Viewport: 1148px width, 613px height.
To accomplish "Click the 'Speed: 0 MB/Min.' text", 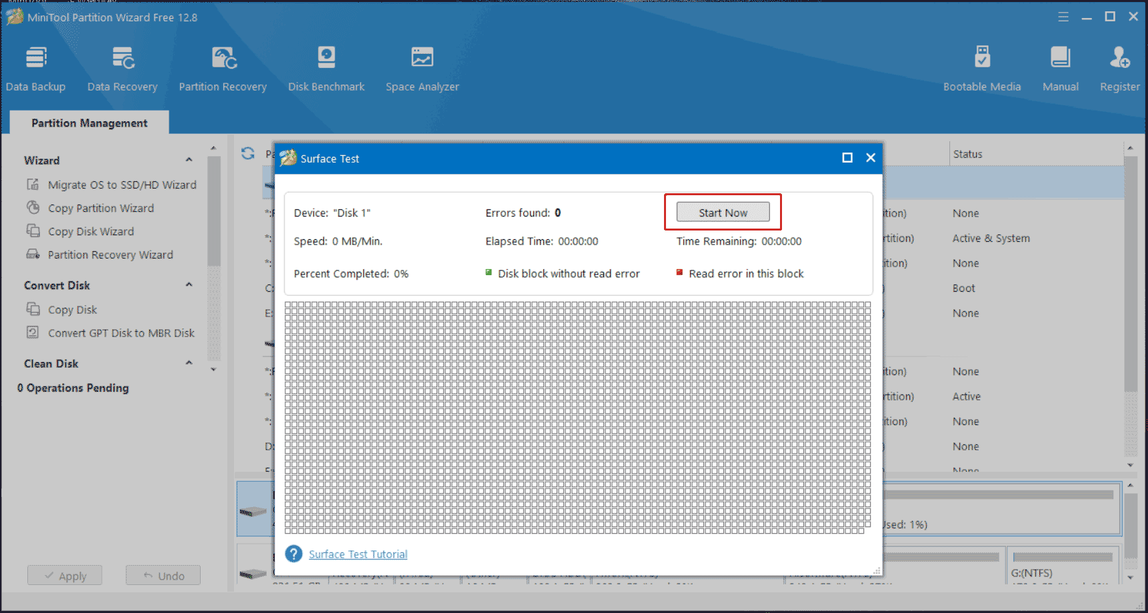I will (338, 241).
